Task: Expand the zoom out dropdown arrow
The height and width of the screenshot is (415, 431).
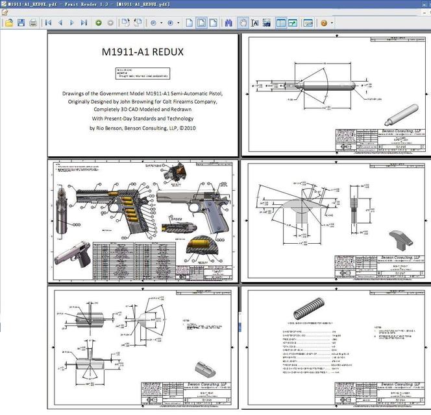Action: (x=162, y=23)
